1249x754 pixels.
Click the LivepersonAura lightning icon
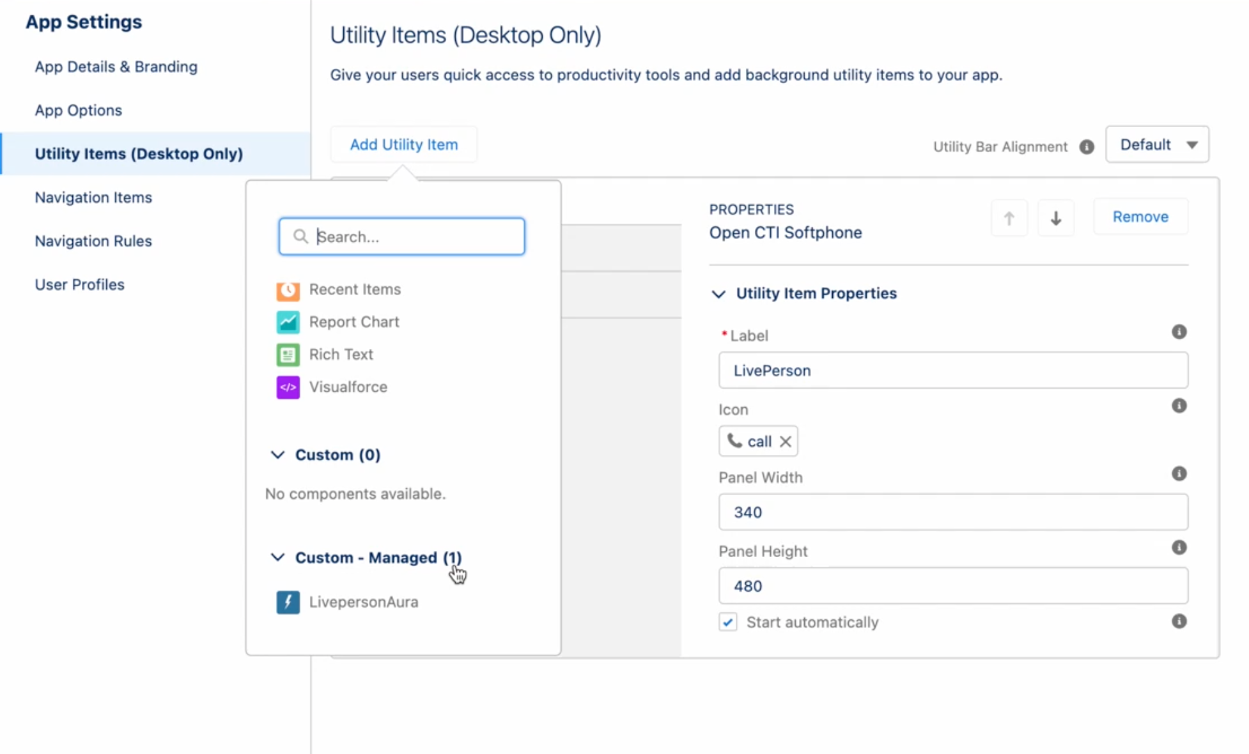point(288,602)
